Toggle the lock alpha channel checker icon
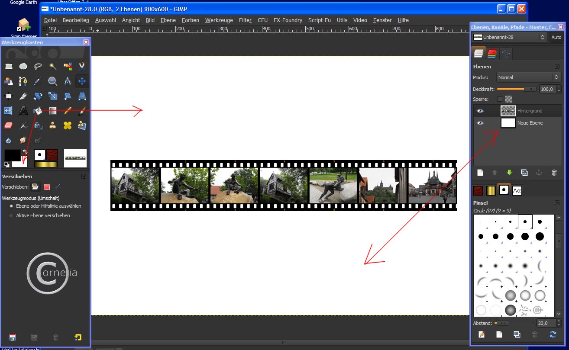Screen dimensions: 569x350 point(508,99)
